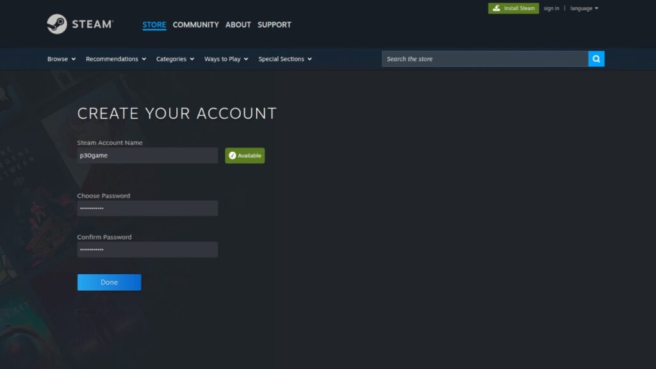Open Special Sections dropdown
This screenshot has height=369, width=656.
pyautogui.click(x=285, y=59)
